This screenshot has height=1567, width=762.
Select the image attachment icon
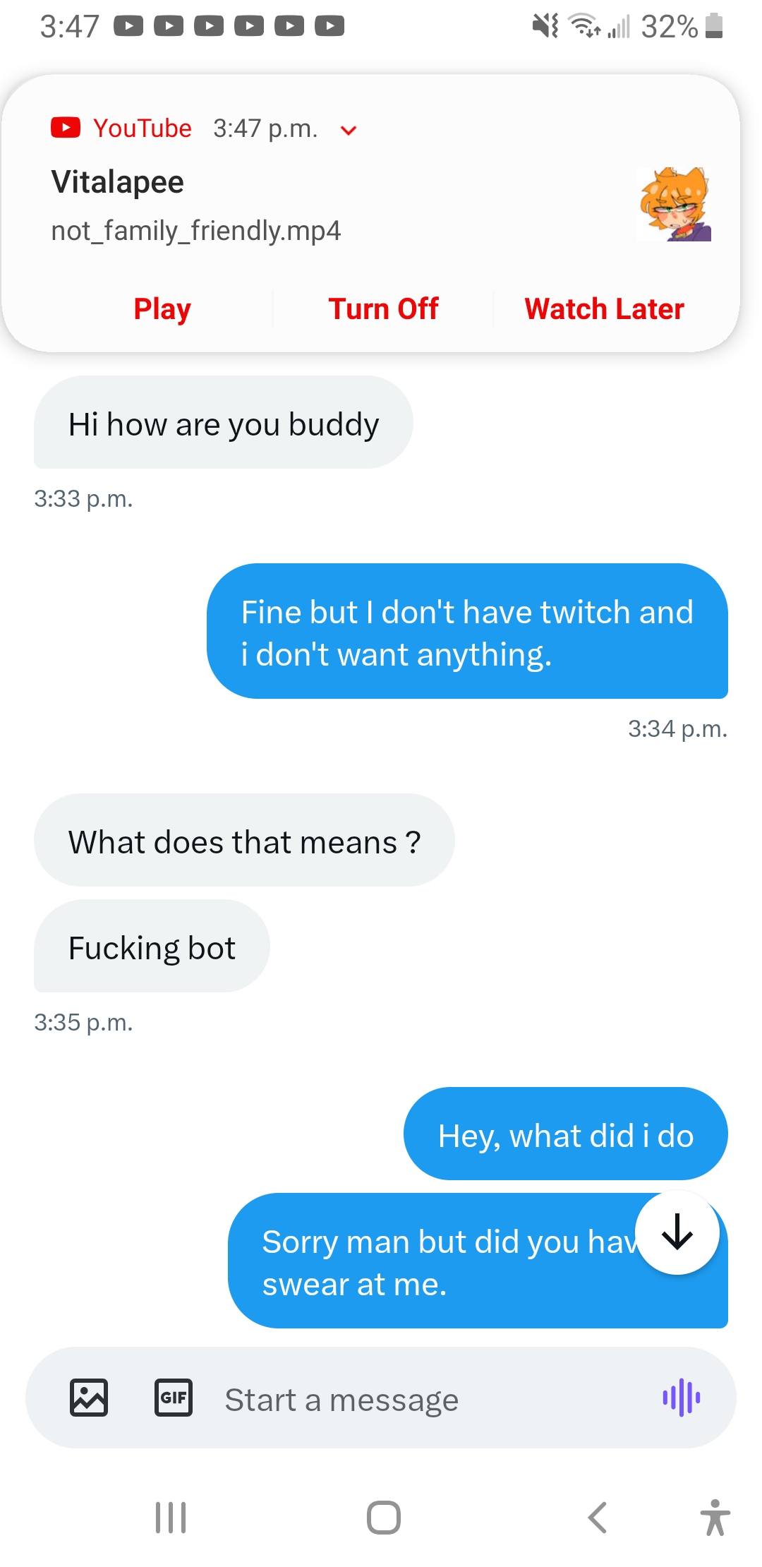coord(87,1398)
